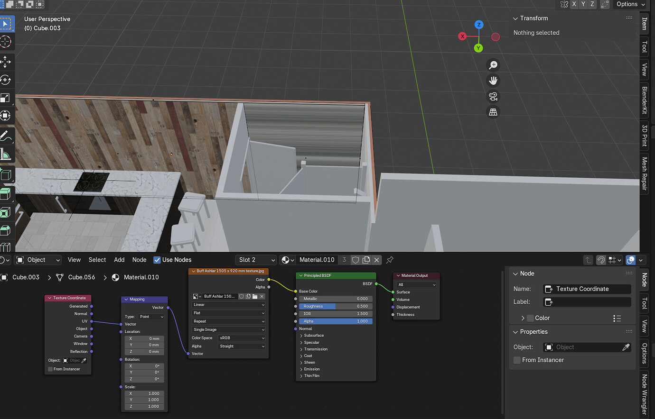Click the Zoom viewport magnifier icon
This screenshot has height=419, width=655.
point(493,65)
